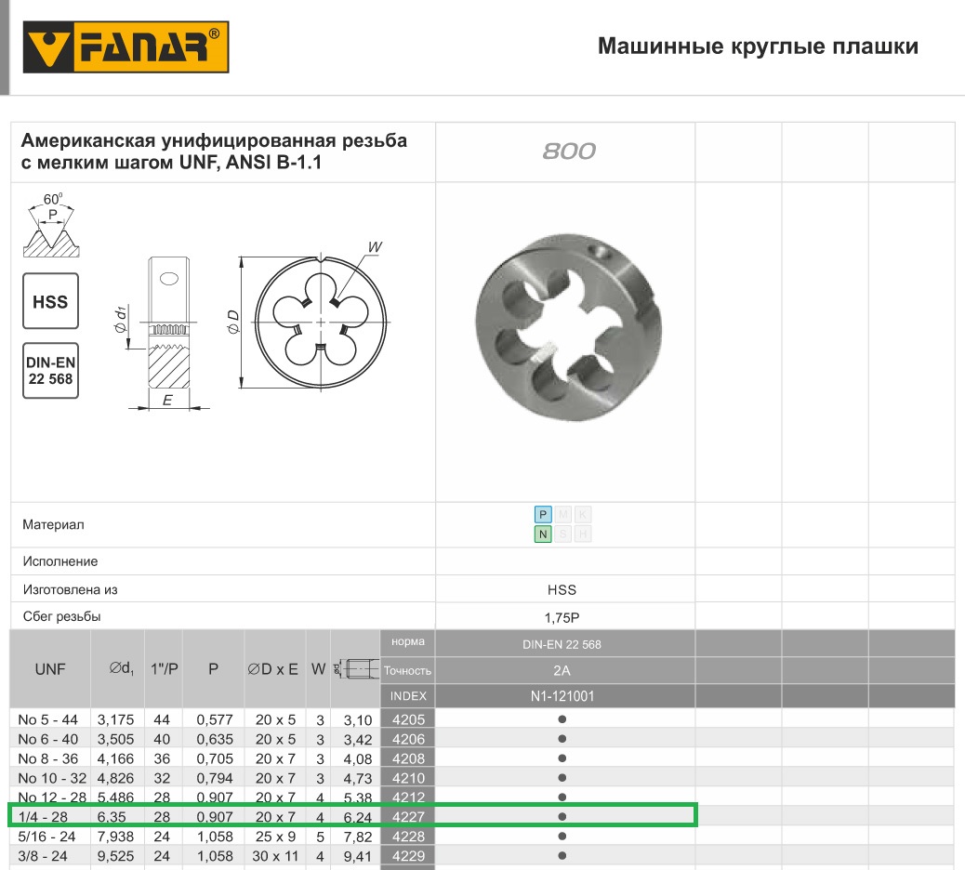Image resolution: width=965 pixels, height=870 pixels.
Task: Click the greyed-out M material icon
Action: [x=562, y=514]
